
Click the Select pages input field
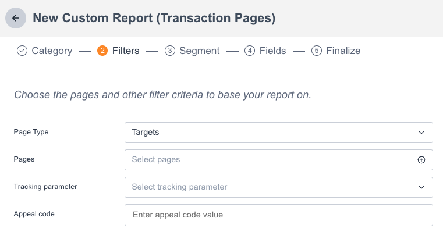[268, 160]
